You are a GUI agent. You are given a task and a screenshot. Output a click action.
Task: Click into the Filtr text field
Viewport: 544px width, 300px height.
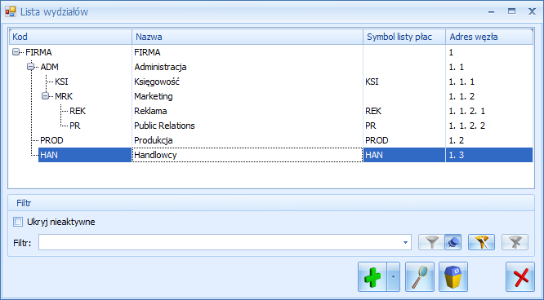pos(219,242)
